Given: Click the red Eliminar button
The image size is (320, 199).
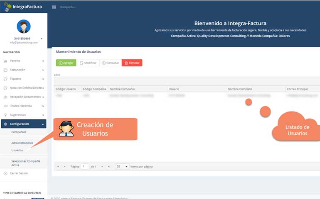Looking at the screenshot, I should (x=132, y=63).
